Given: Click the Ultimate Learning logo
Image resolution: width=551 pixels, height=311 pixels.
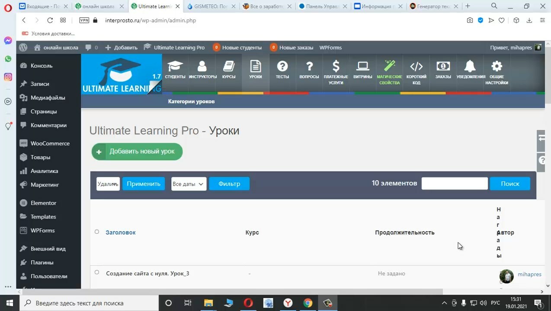Looking at the screenshot, I should click(x=122, y=74).
